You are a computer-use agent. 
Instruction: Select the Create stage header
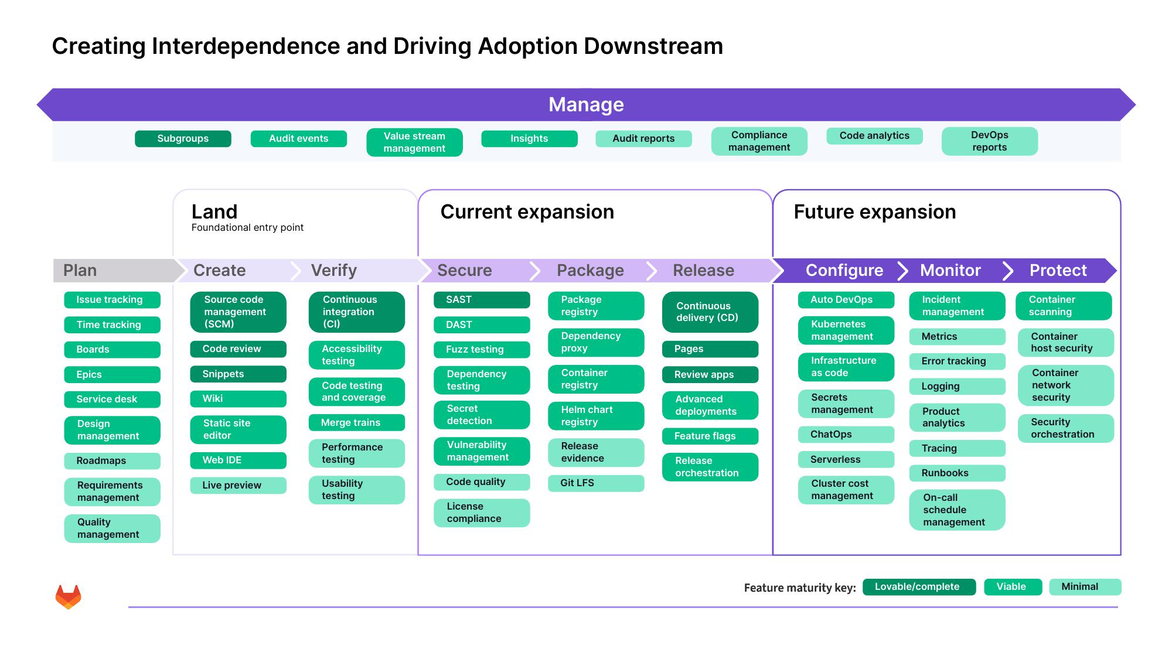pos(237,271)
